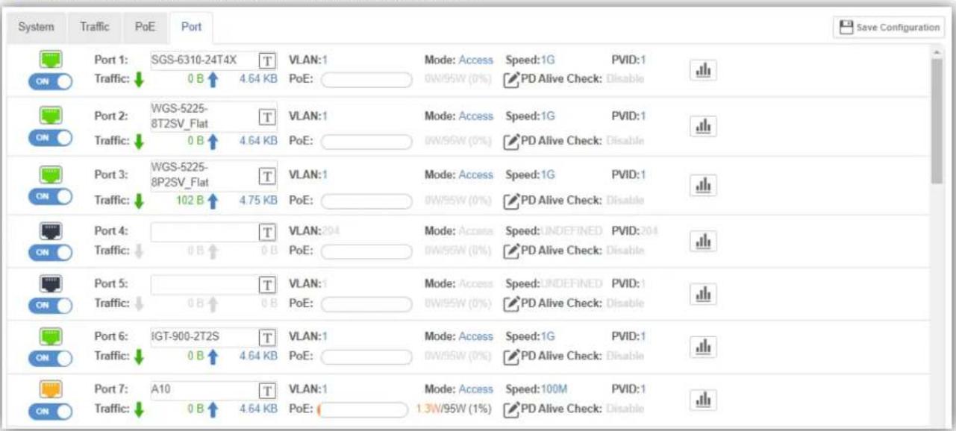Click the PoE power bar for Port 1
956x431 pixels.
click(x=366, y=79)
